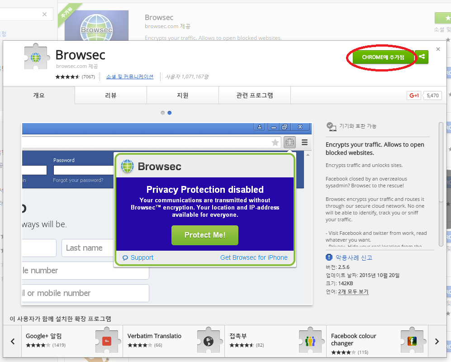This screenshot has height=362, width=451.
Task: Click 'Forgot your password?' in screenshot
Action: 78,180
